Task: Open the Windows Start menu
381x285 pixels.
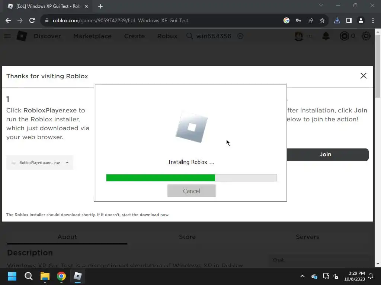Action: tap(12, 276)
